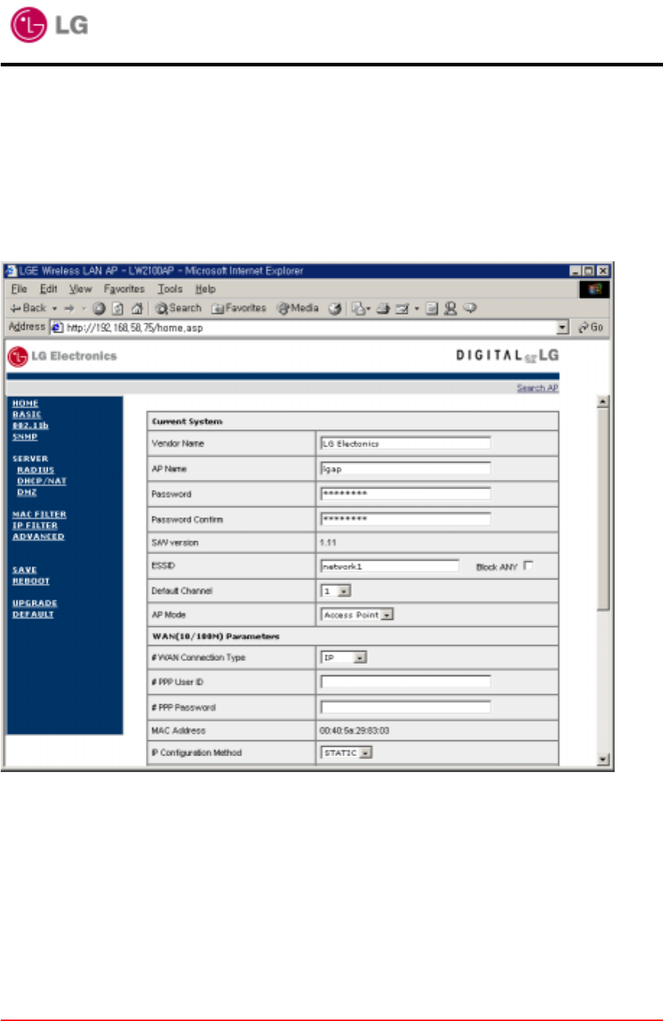Screen dimensions: 663x1021
Task: Open the View menu
Action: (80, 289)
